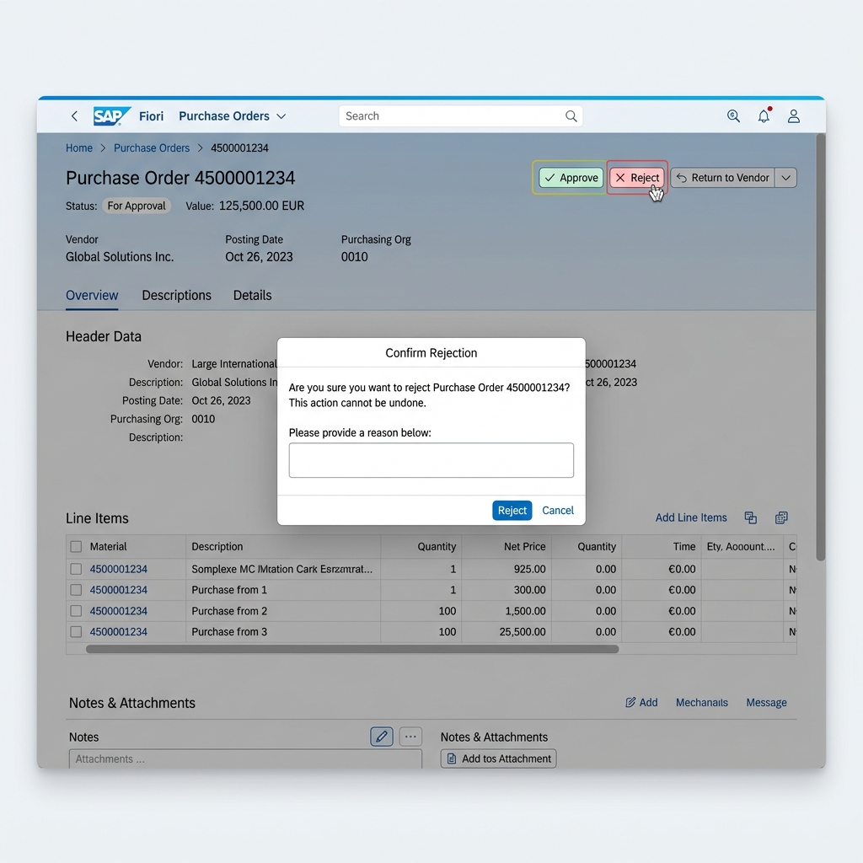The width and height of the screenshot is (863, 863).
Task: Click the Search input field
Action: tap(461, 116)
